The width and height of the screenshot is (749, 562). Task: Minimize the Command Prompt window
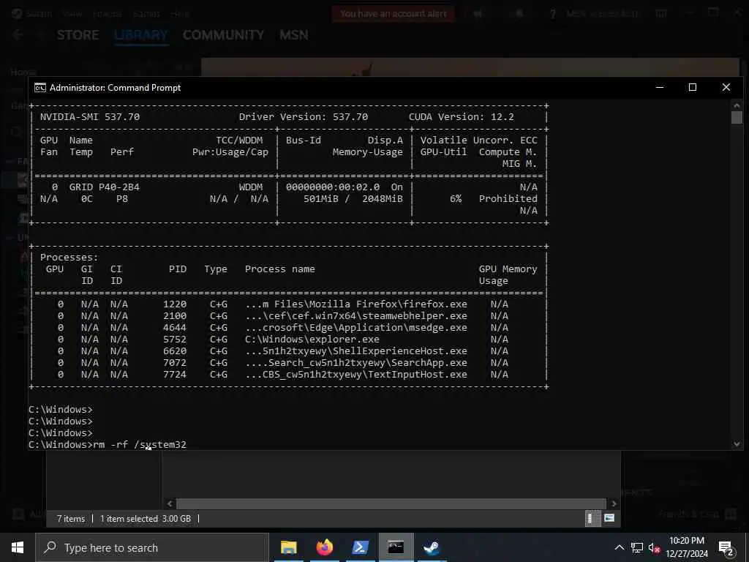660,88
